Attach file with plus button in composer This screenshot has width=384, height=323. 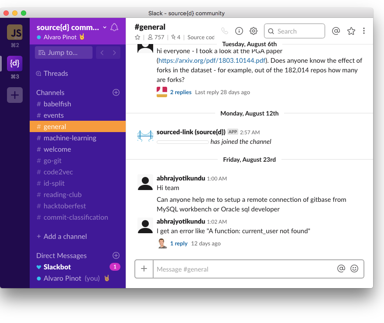tap(144, 269)
